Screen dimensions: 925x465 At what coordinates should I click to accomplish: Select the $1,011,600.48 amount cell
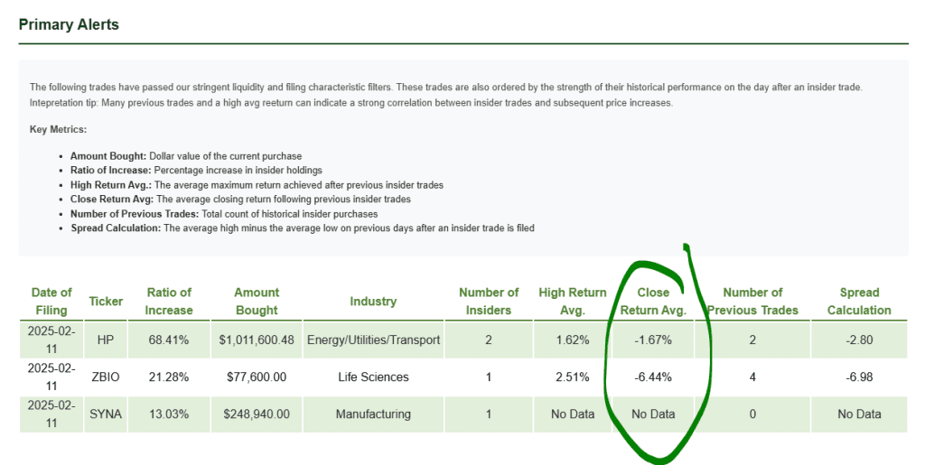(257, 339)
